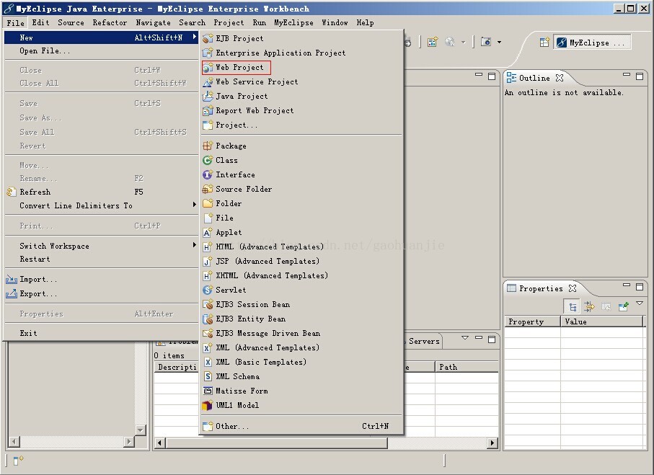
Task: Click the UML1 Model icon
Action: pyautogui.click(x=207, y=405)
